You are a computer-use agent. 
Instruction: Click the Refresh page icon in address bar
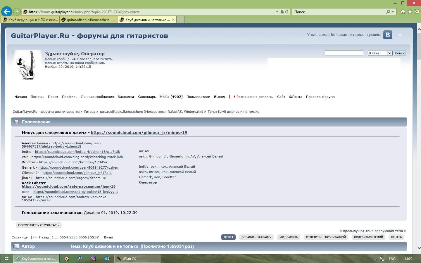(287, 12)
